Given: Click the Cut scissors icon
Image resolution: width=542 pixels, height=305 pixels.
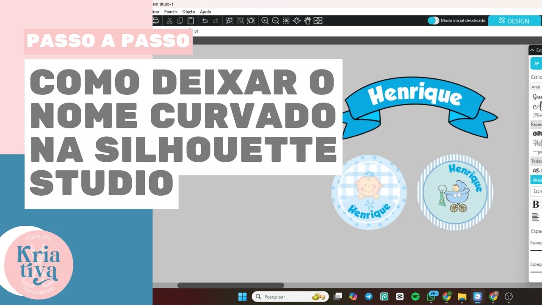Looking at the screenshot, I should [169, 20].
